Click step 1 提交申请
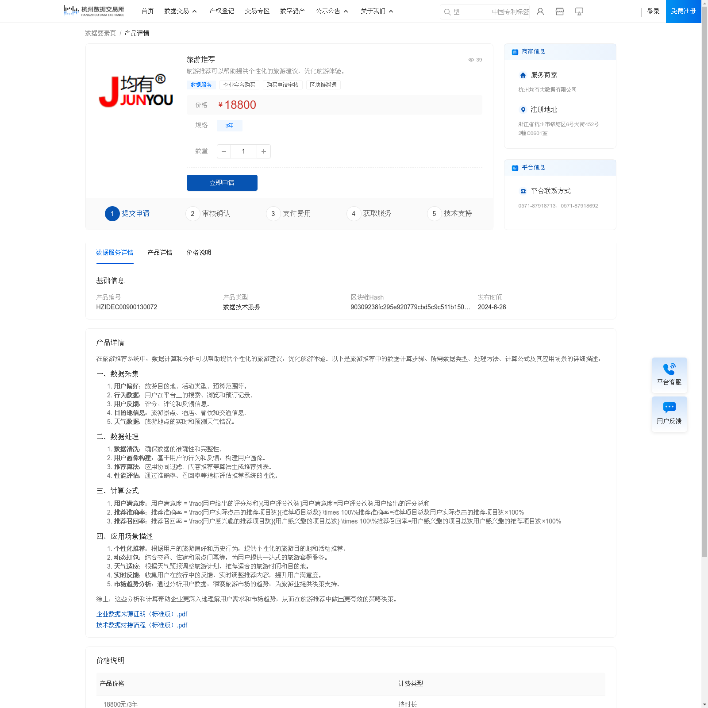Viewport: 708px width, 708px height. pyautogui.click(x=127, y=214)
